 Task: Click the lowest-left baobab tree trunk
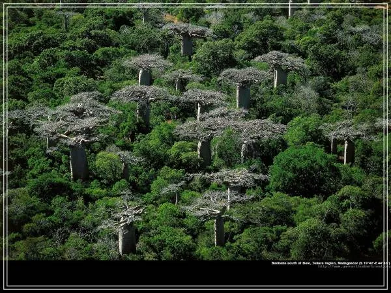coord(127,238)
